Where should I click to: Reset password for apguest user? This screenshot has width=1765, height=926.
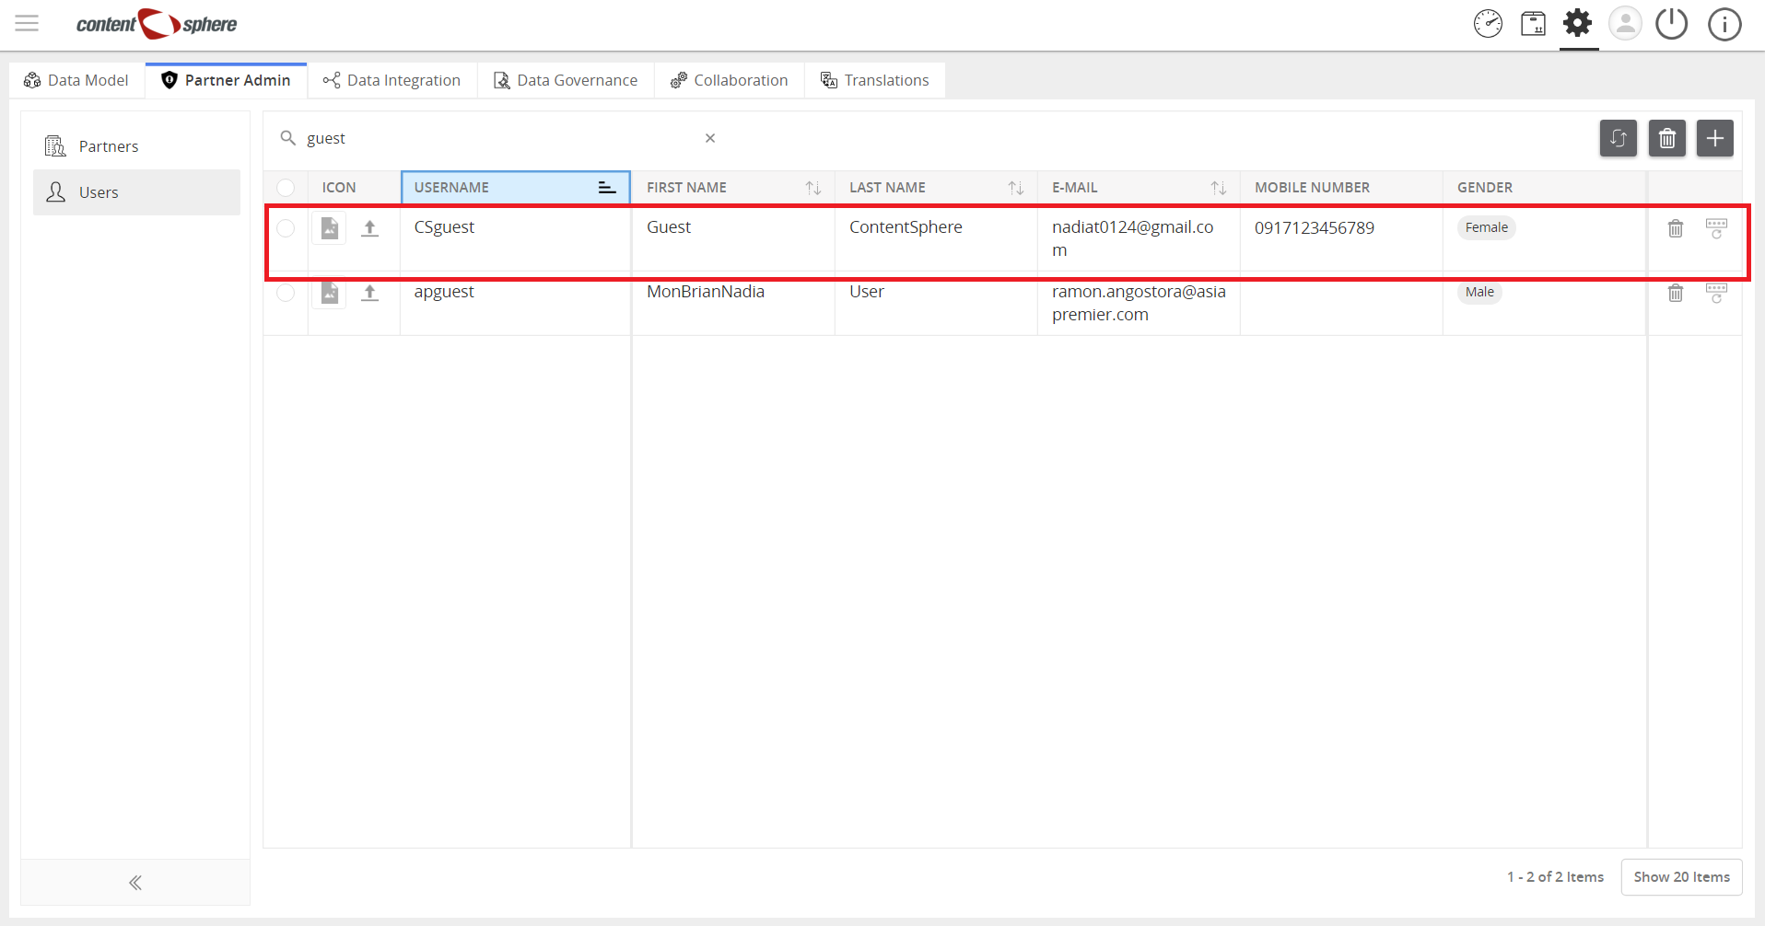[x=1716, y=293]
